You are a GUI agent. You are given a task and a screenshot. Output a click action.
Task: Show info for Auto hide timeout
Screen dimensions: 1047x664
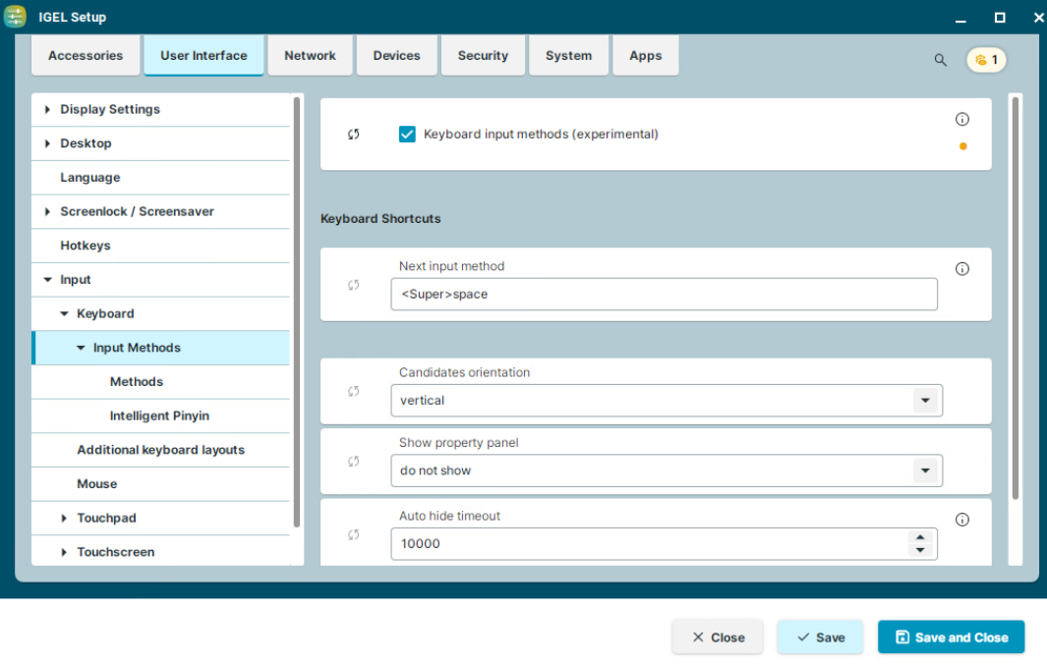pos(961,520)
